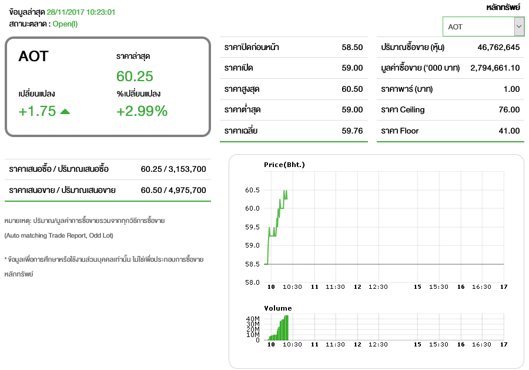Click previous close value 58.50
The image size is (529, 370).
point(352,47)
